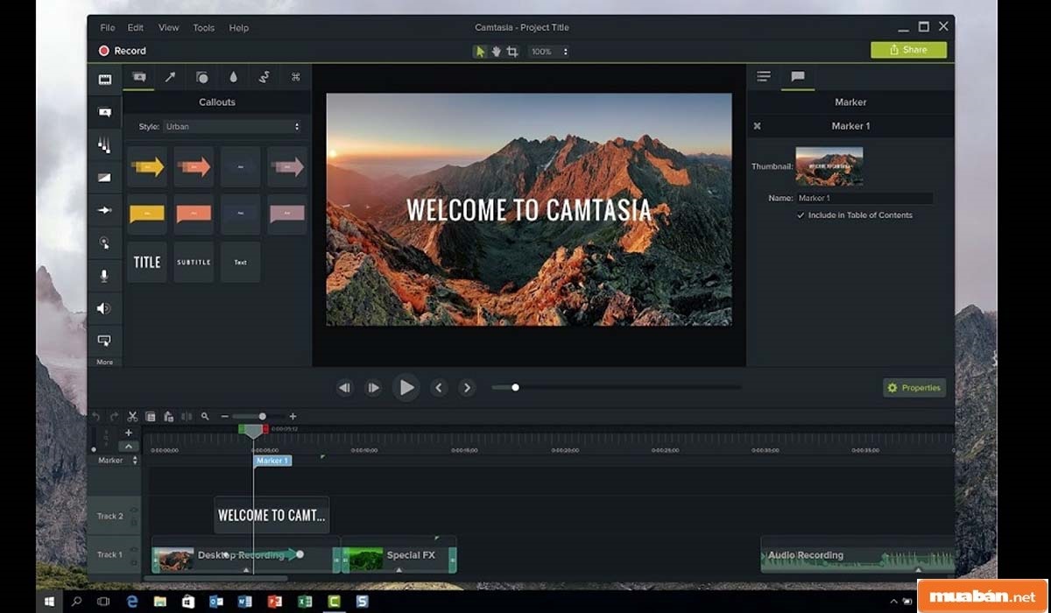Image resolution: width=1051 pixels, height=613 pixels.
Task: Select the canvas pointer Select tool
Action: click(480, 52)
